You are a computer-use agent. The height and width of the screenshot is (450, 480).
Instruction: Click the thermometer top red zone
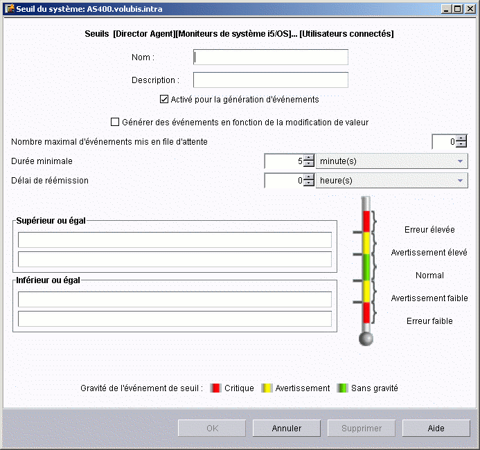(366, 222)
